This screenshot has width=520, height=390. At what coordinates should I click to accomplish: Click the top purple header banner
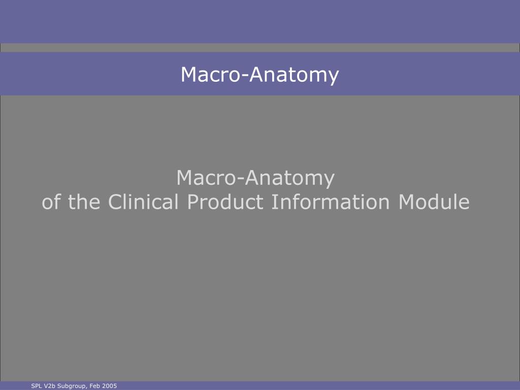[x=260, y=21]
